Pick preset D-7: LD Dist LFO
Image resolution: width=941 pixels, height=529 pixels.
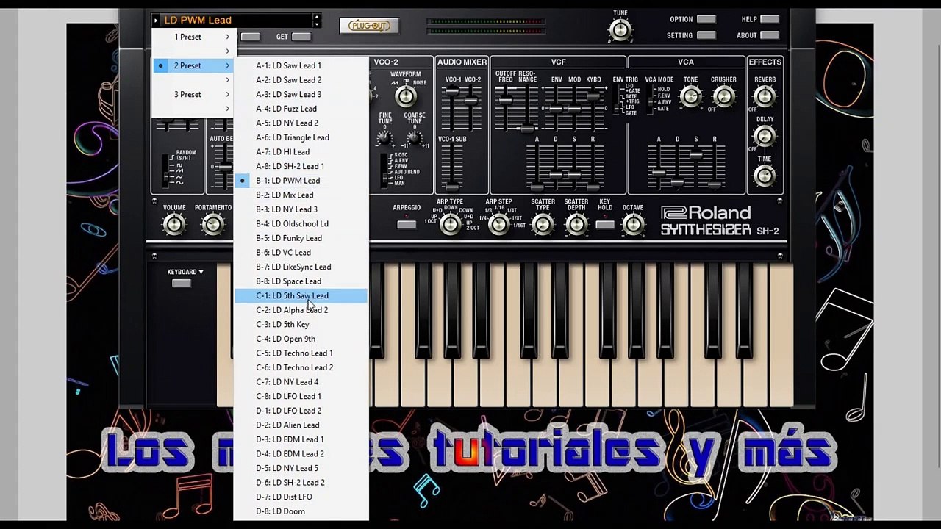tap(301, 497)
